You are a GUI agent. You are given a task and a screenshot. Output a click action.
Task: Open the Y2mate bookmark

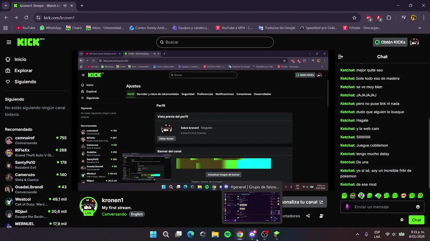pyautogui.click(x=362, y=28)
